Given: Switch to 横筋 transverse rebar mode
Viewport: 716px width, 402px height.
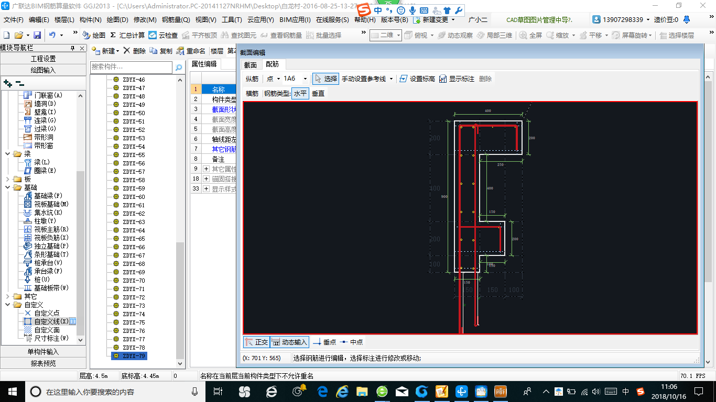Looking at the screenshot, I should pos(252,93).
